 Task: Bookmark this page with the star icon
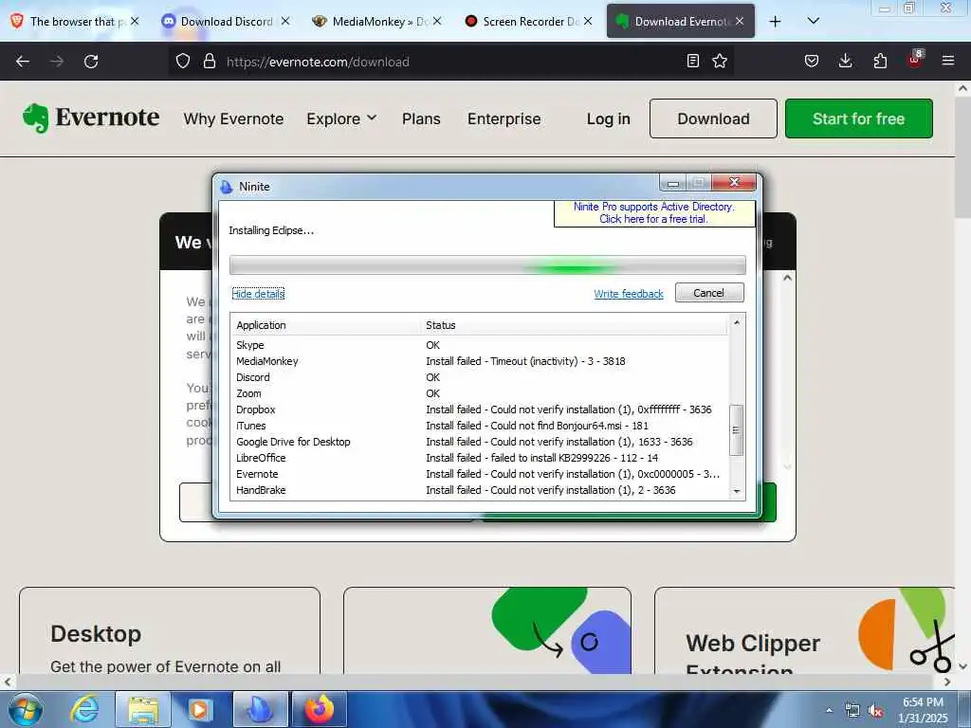pyautogui.click(x=720, y=61)
